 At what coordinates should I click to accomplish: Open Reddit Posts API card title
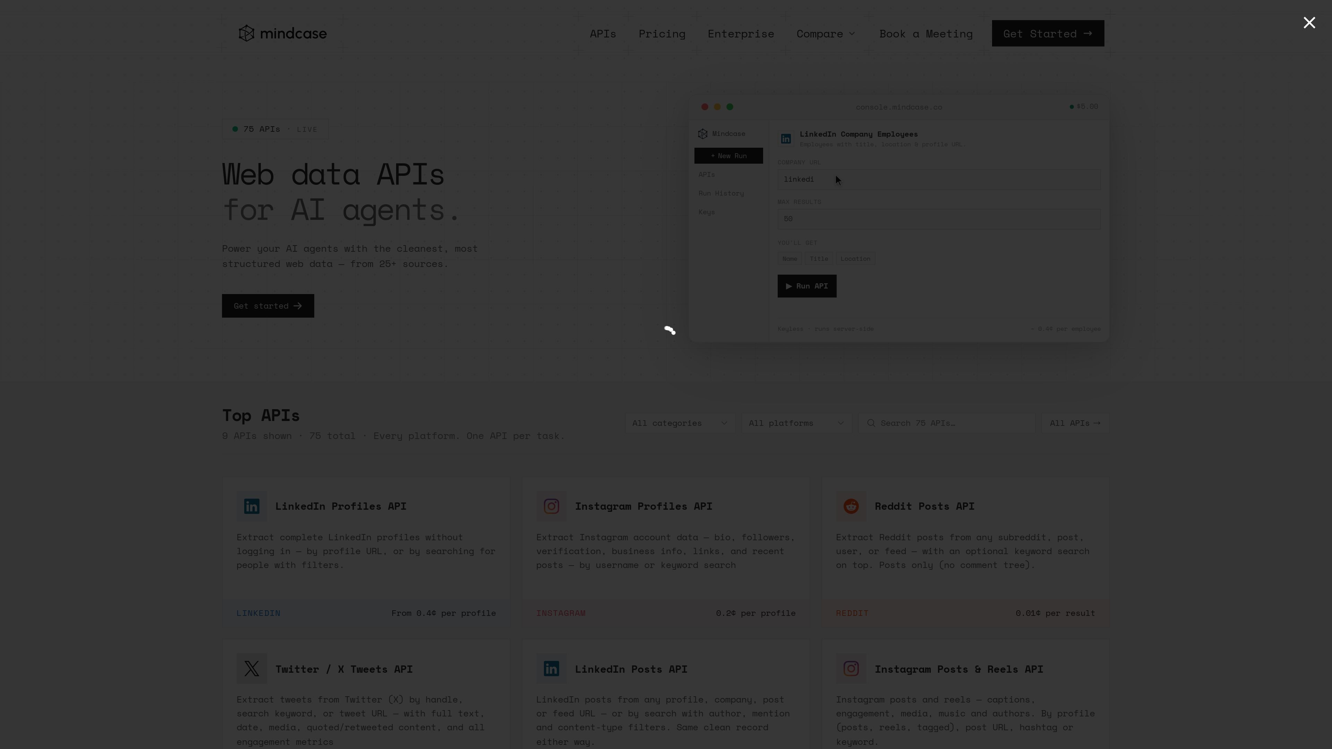924,507
